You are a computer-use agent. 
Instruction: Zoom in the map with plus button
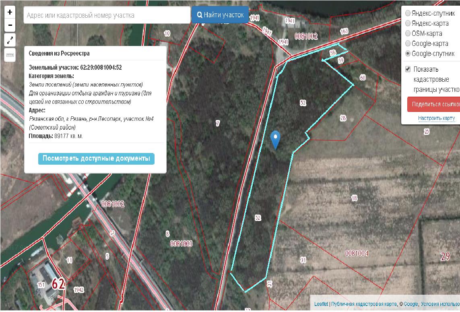click(x=10, y=12)
